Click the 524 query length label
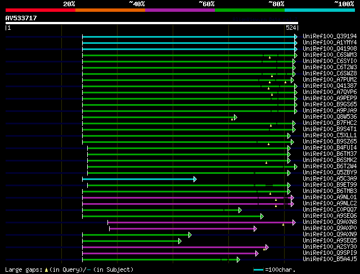The image size is (360, 274). (291, 28)
